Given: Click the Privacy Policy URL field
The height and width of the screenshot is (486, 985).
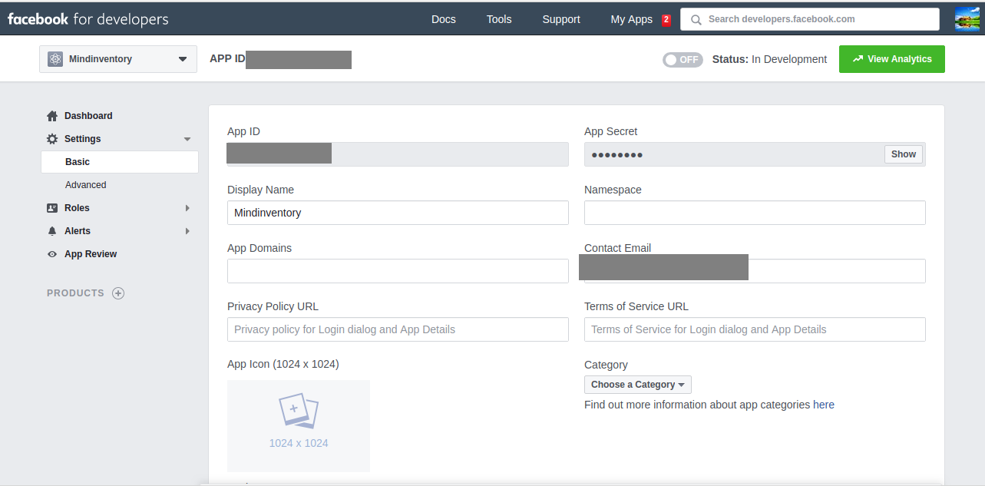Looking at the screenshot, I should [x=398, y=329].
